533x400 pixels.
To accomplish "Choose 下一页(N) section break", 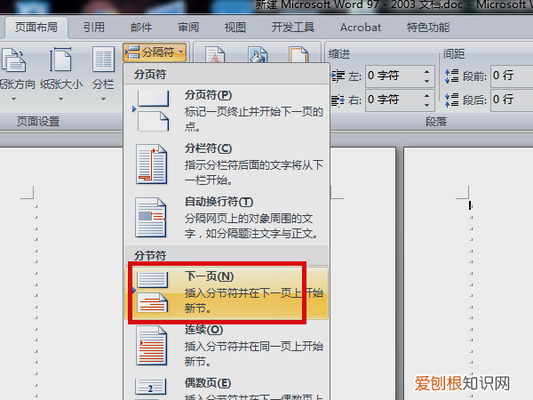I will 227,292.
